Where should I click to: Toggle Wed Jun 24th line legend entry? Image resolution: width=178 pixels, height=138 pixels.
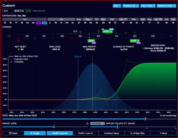[x=24, y=56]
